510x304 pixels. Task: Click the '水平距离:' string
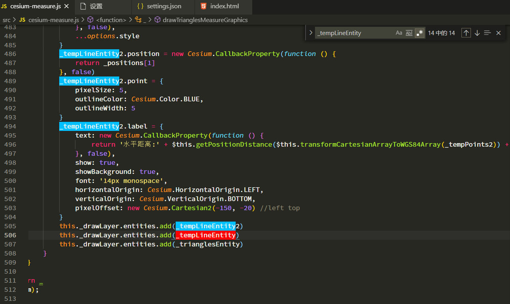click(x=140, y=145)
